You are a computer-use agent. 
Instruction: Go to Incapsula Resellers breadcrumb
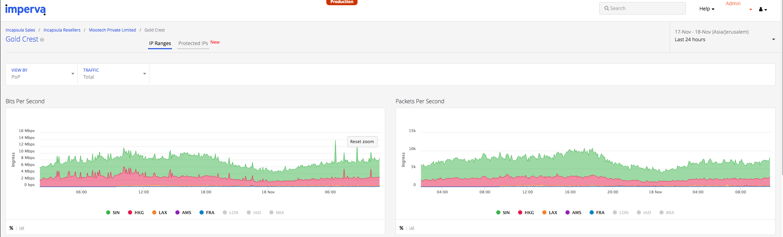point(62,30)
